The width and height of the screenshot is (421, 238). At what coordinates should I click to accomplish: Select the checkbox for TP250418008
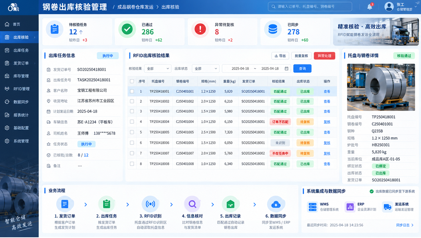click(132, 164)
